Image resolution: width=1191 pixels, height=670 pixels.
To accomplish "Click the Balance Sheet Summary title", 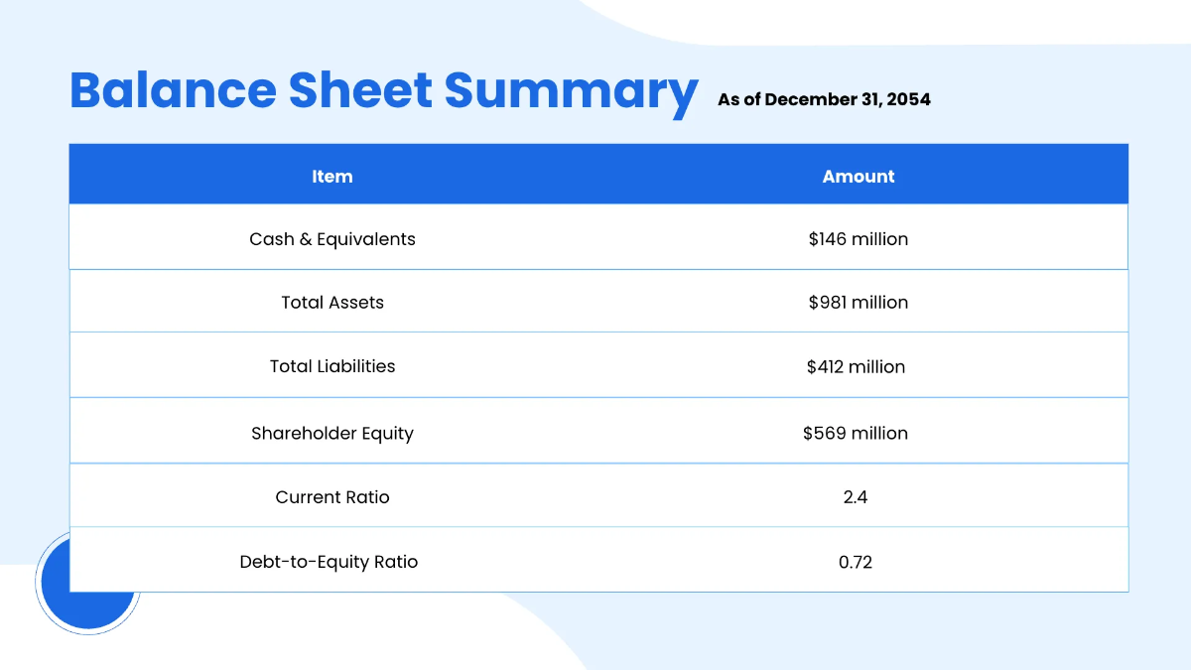I will [382, 90].
